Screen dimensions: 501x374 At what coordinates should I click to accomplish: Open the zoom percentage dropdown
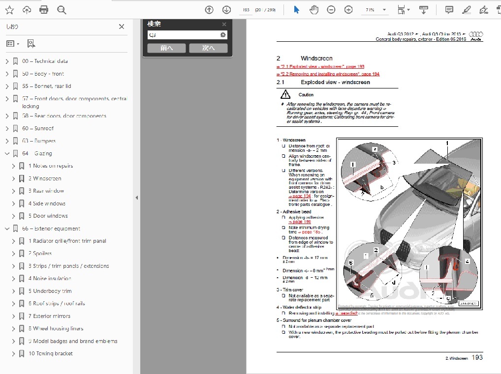click(384, 10)
